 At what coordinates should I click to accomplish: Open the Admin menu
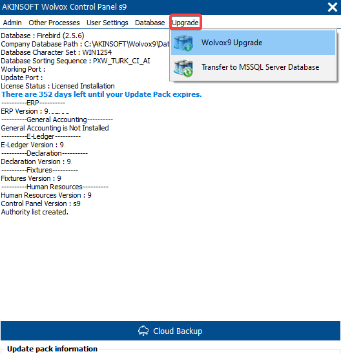(12, 23)
